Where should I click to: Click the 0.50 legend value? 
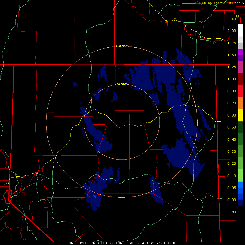232,127
